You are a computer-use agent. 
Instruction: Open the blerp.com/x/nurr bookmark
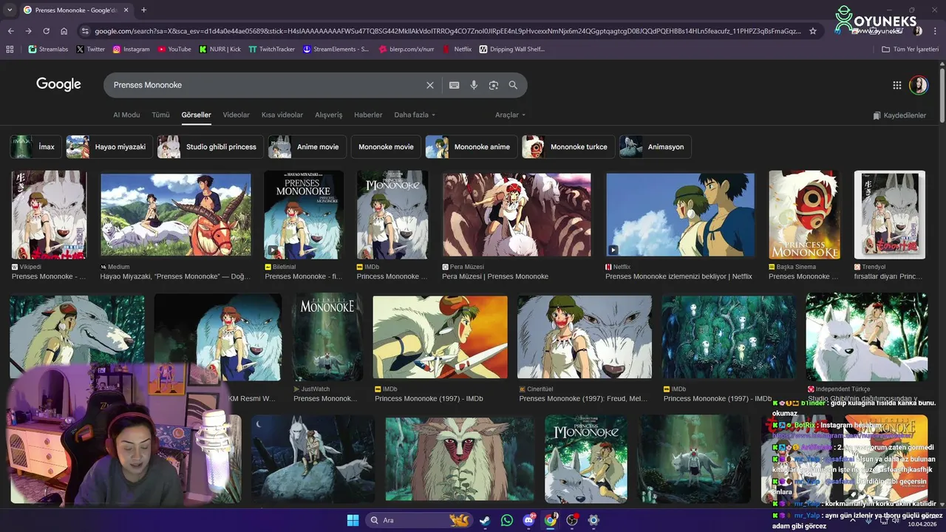point(406,50)
